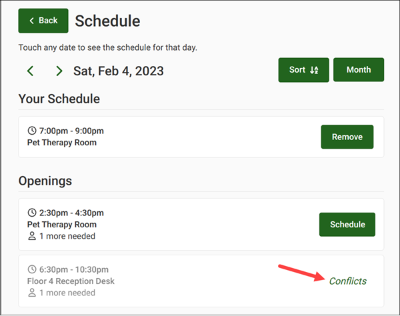Remove the 7:00pm Pet Therapy Room shift
Screen dimensions: 400x316
click(x=347, y=137)
